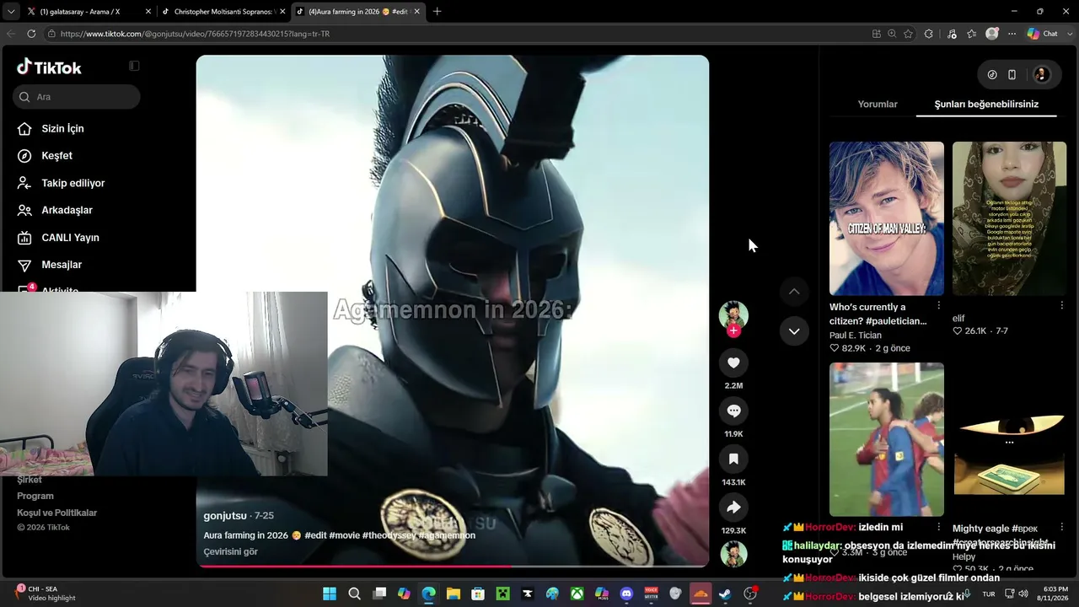The image size is (1079, 607).
Task: Open Windows taskbar search
Action: pyautogui.click(x=355, y=594)
